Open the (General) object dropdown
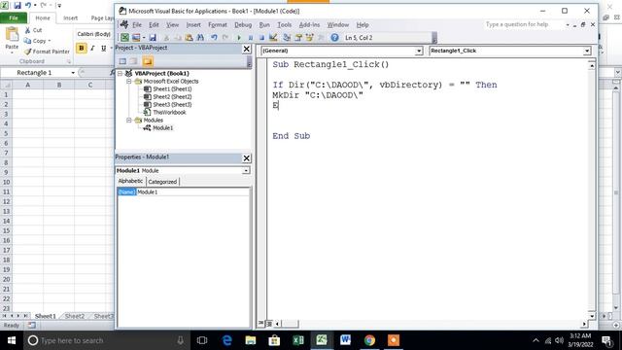The width and height of the screenshot is (622, 350). [x=419, y=51]
